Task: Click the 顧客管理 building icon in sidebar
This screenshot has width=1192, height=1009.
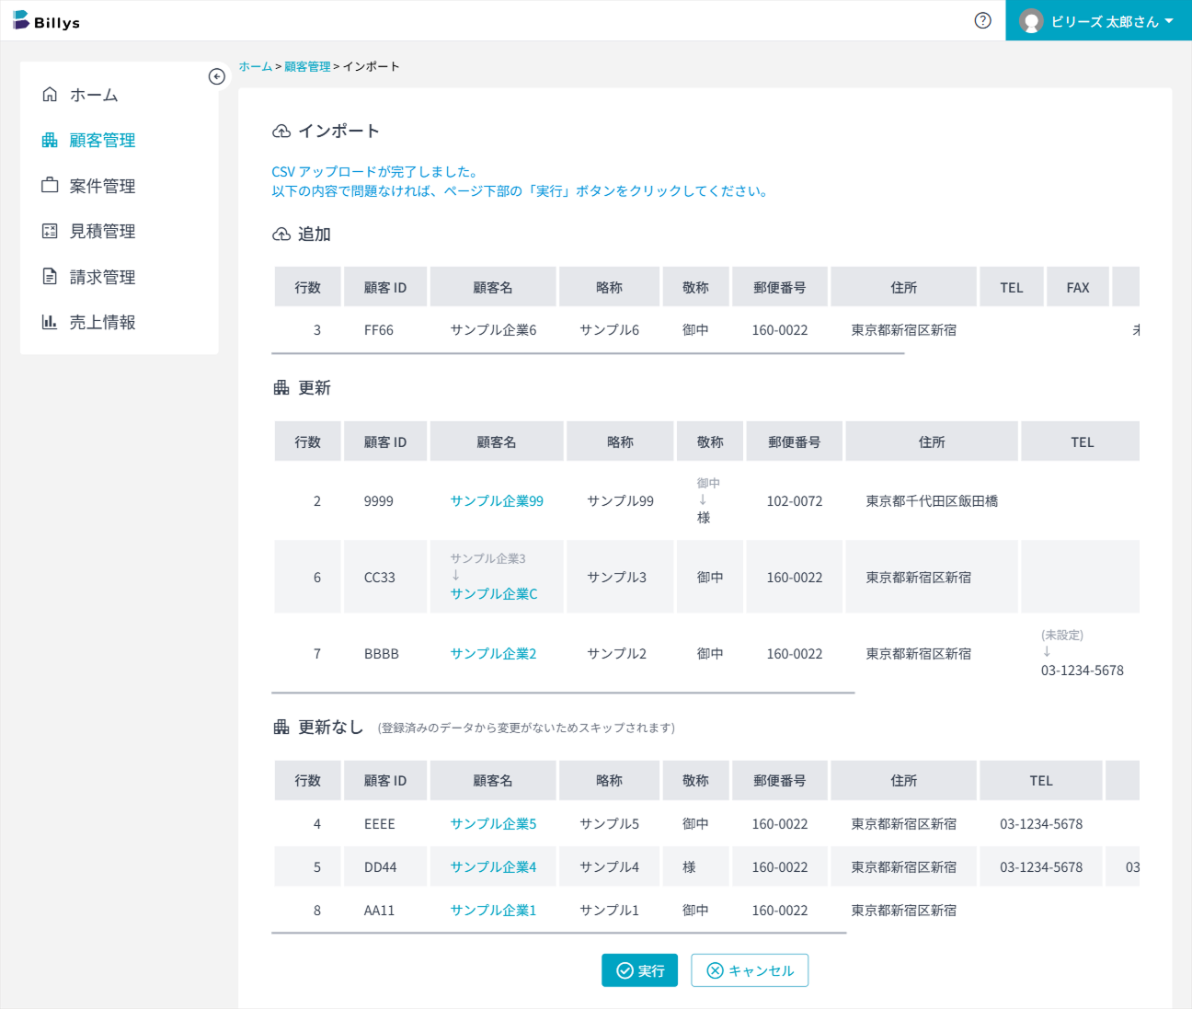Action: 50,140
